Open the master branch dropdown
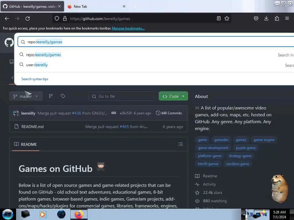This screenshot has width=294, height=220. (26, 96)
